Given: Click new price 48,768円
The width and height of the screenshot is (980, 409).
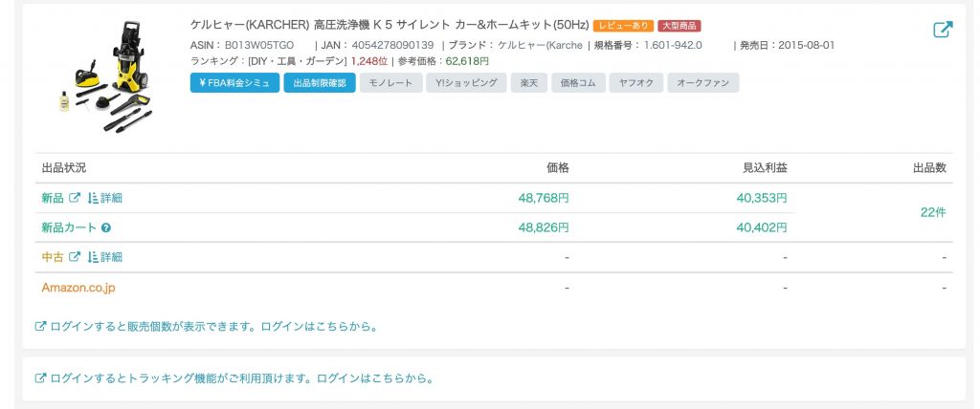Looking at the screenshot, I should coord(544,198).
